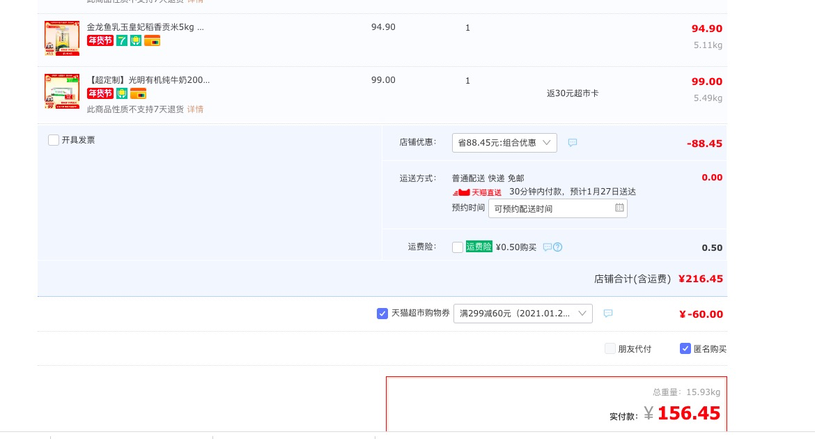The image size is (815, 439).
Task: Click the question mark help icon for 运费险
Action: [558, 247]
